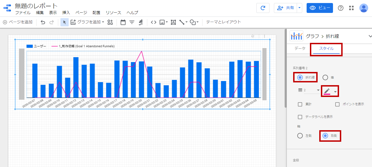
Task: Open the share button dropdown arrow
Action: click(x=299, y=8)
